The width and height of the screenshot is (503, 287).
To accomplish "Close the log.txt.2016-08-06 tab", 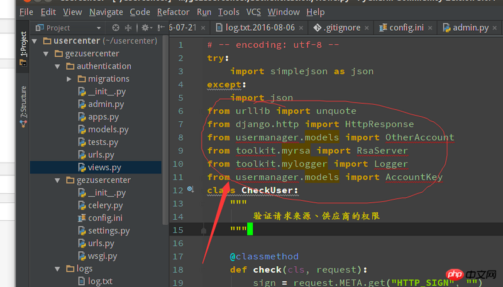I will (x=301, y=28).
